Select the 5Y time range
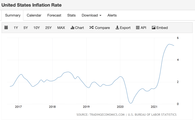195x130 pixels. (26, 28)
